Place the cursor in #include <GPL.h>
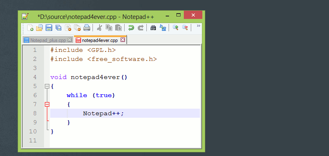This screenshot has width=329, height=156. (x=83, y=50)
